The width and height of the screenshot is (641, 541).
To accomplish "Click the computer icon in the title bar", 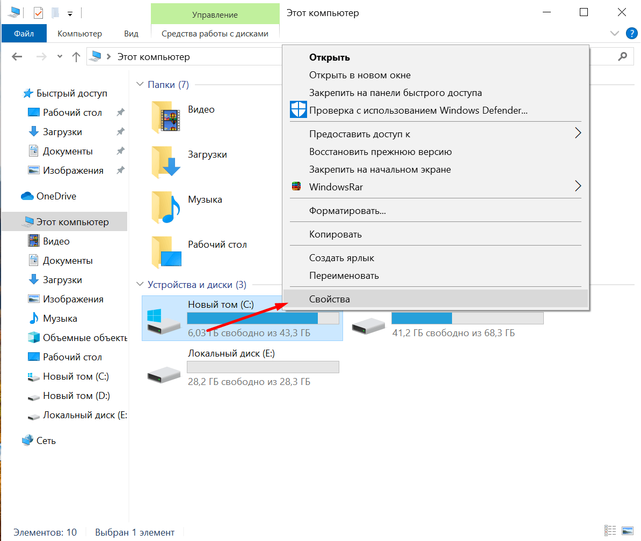I will tap(14, 13).
